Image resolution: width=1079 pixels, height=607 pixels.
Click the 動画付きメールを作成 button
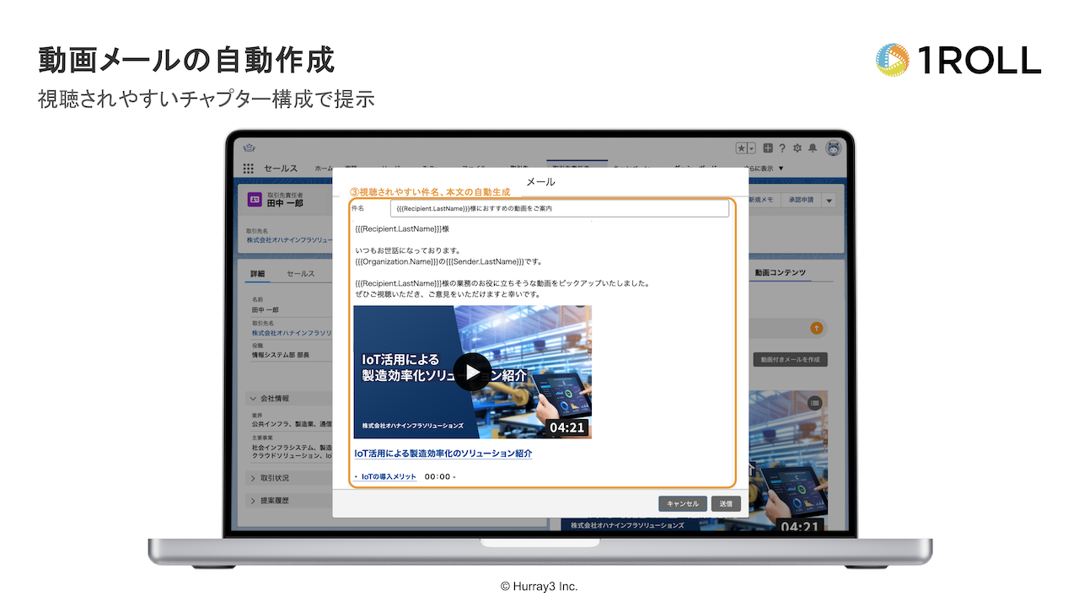[x=790, y=359]
